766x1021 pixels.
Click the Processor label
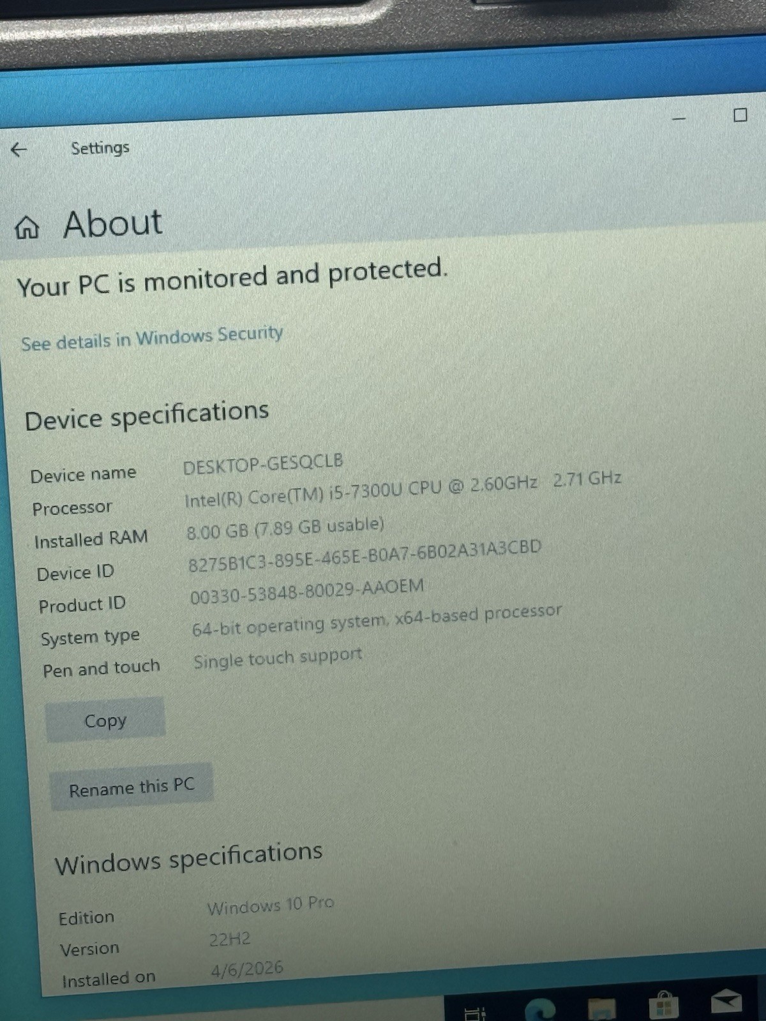click(x=72, y=508)
